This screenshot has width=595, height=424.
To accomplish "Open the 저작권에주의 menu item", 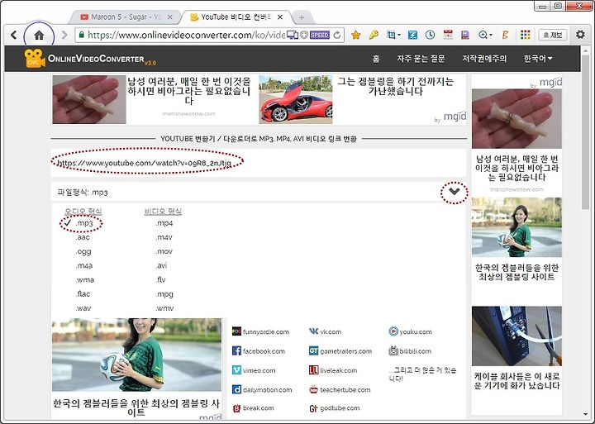I will click(483, 59).
